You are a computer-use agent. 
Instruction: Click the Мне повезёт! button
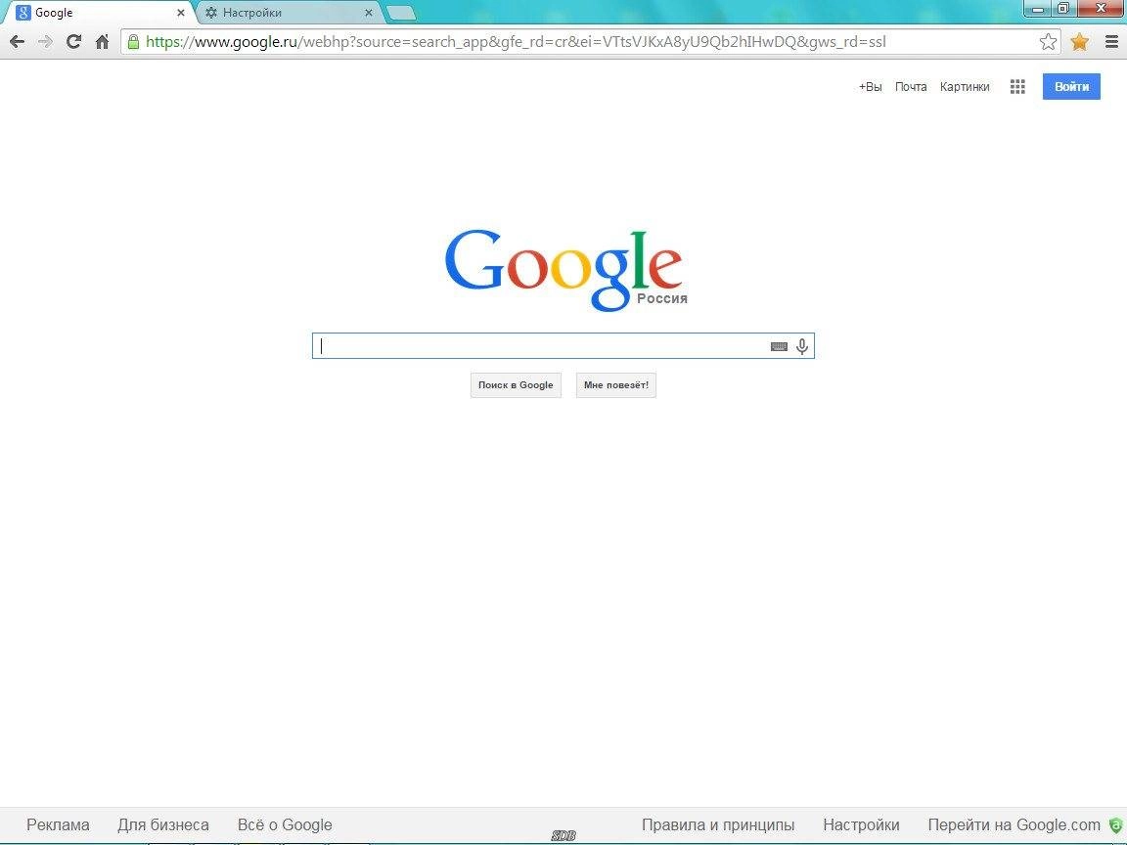pyautogui.click(x=616, y=385)
